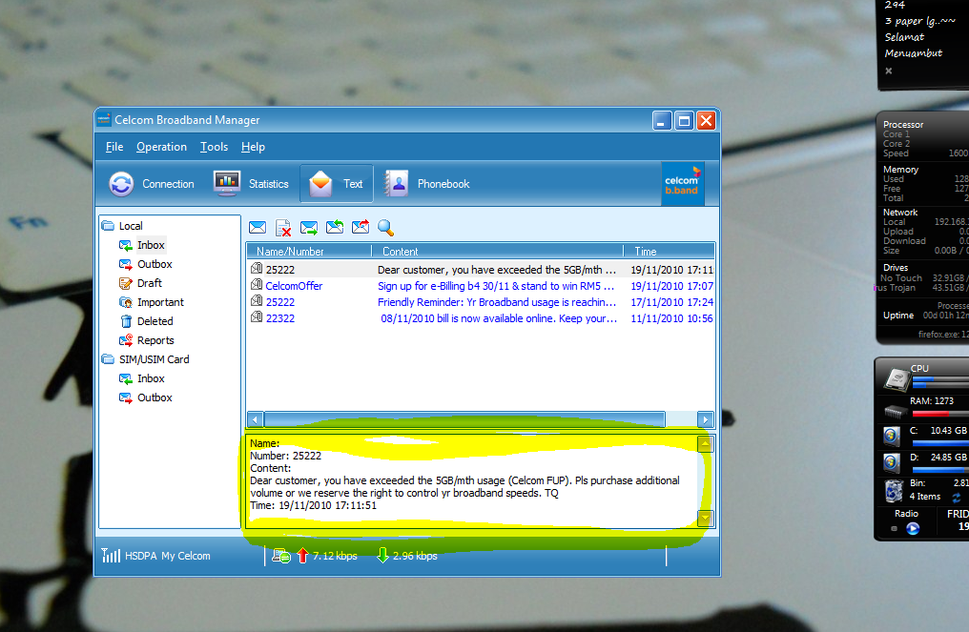Click the envelope with green right arrow

click(309, 227)
